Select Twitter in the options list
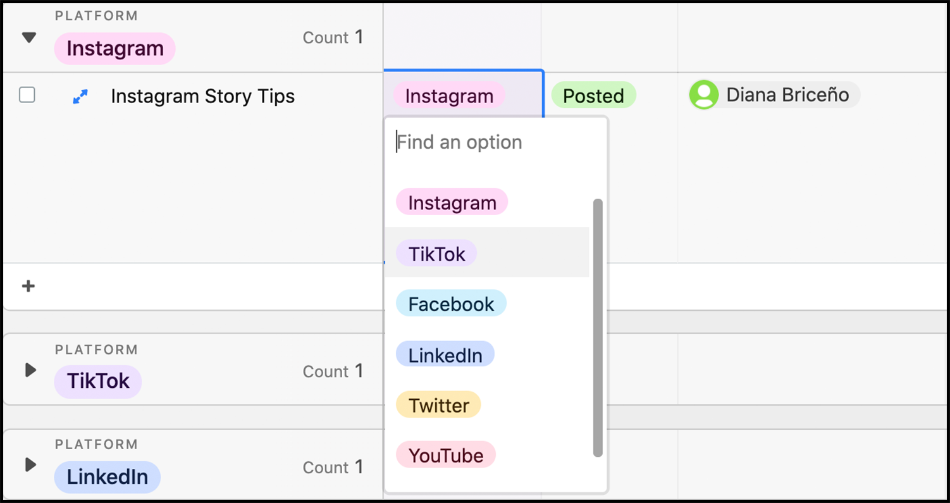The height and width of the screenshot is (503, 950). (438, 404)
